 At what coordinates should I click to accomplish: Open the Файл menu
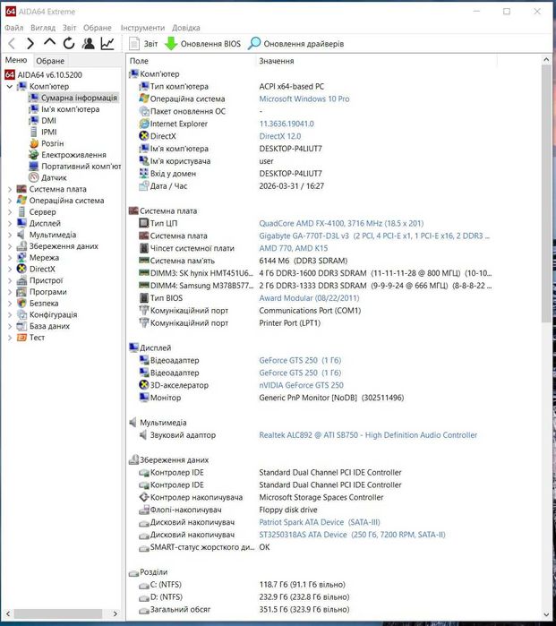click(14, 28)
